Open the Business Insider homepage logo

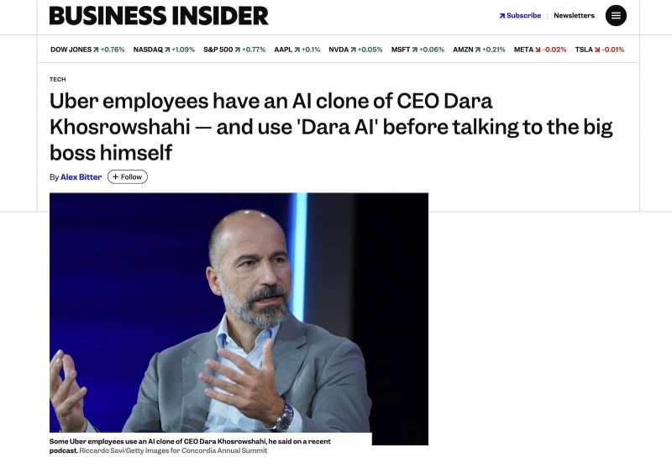(159, 16)
